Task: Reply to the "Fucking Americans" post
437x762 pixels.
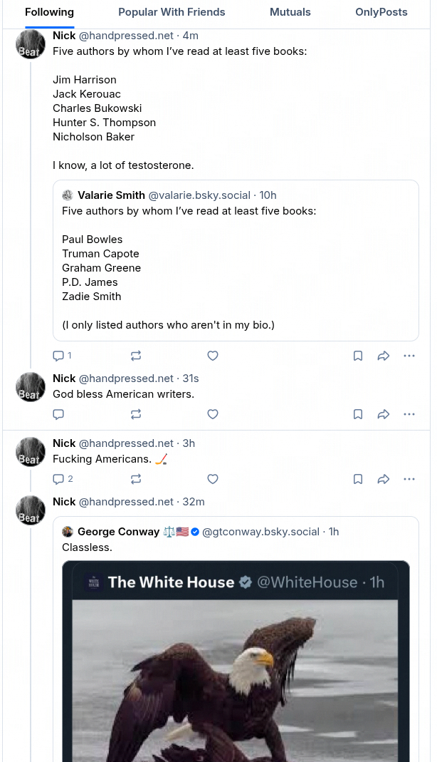Action: pos(59,479)
